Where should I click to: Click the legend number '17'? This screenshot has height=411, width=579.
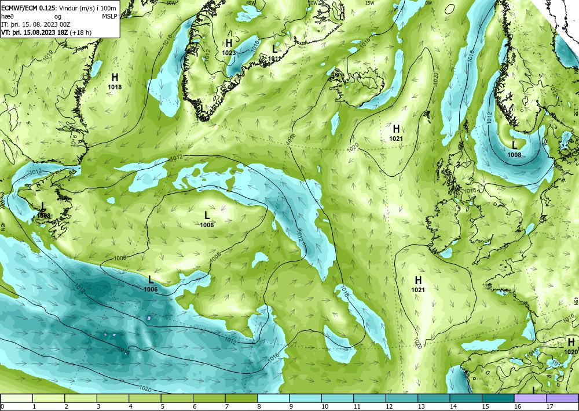[x=549, y=406]
